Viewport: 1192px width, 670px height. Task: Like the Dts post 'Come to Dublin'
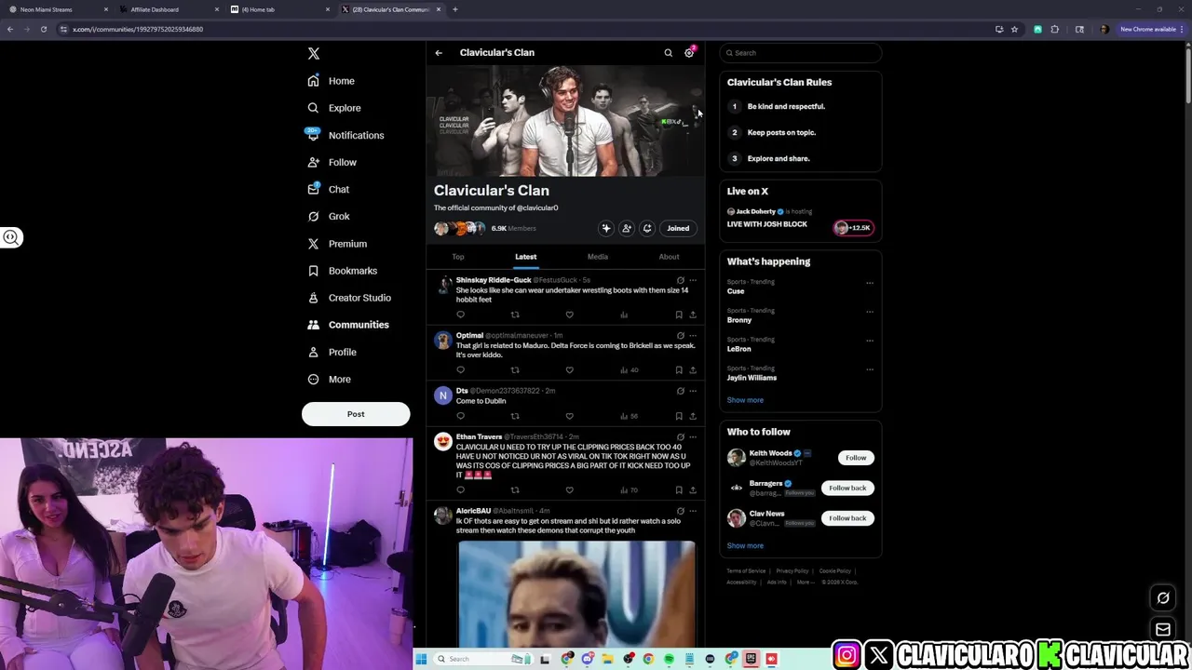pos(569,416)
